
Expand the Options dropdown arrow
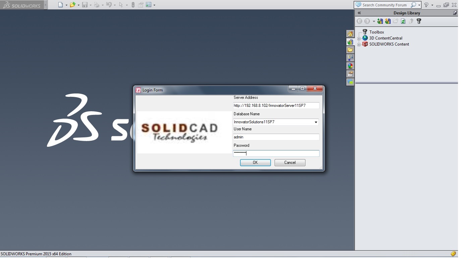pyautogui.click(x=154, y=5)
